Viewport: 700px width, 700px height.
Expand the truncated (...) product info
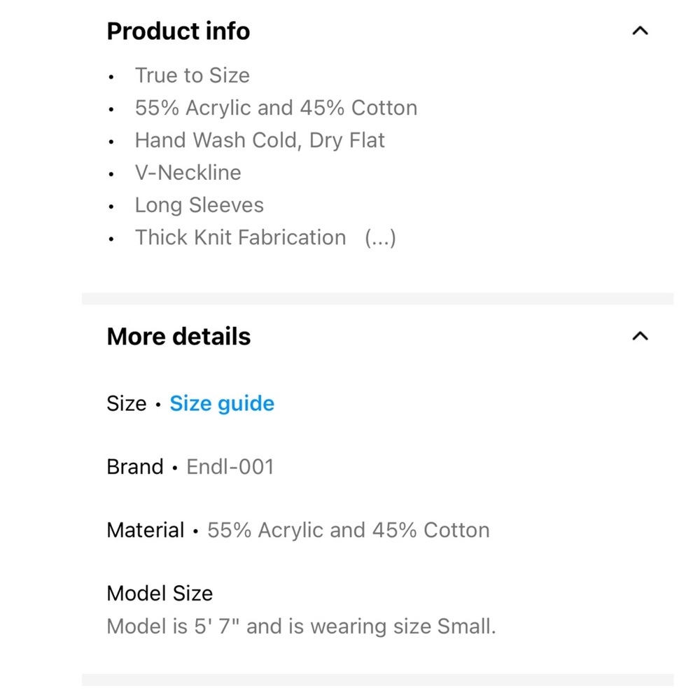click(381, 237)
